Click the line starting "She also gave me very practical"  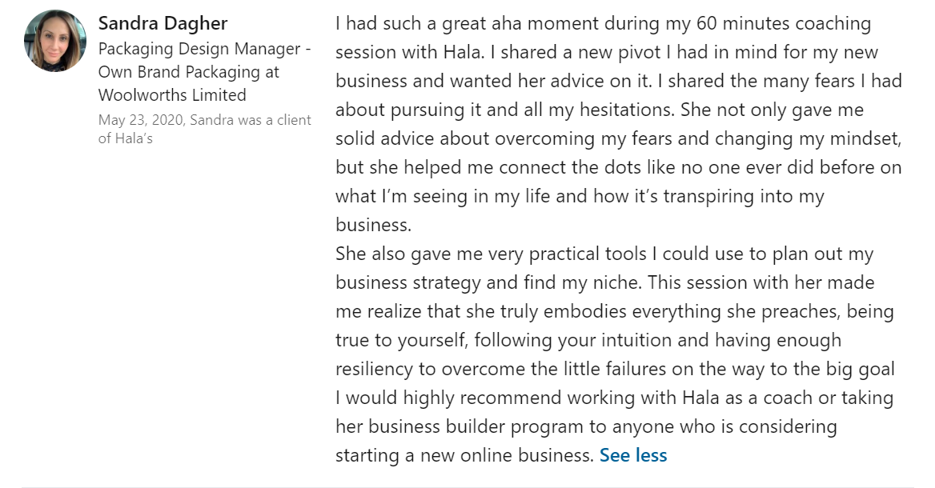(x=604, y=254)
